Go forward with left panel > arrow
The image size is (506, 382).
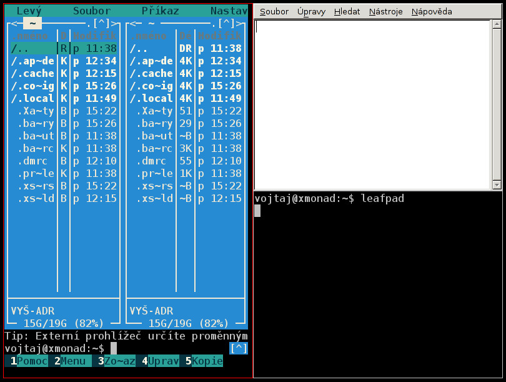coord(114,23)
